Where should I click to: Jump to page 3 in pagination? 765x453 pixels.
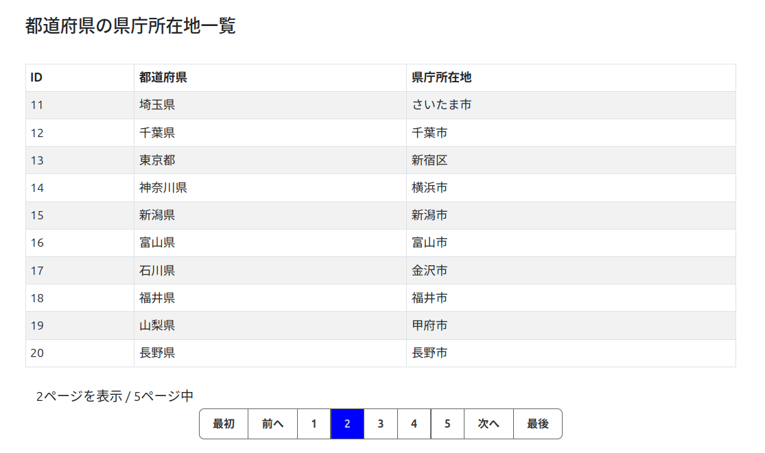[380, 424]
